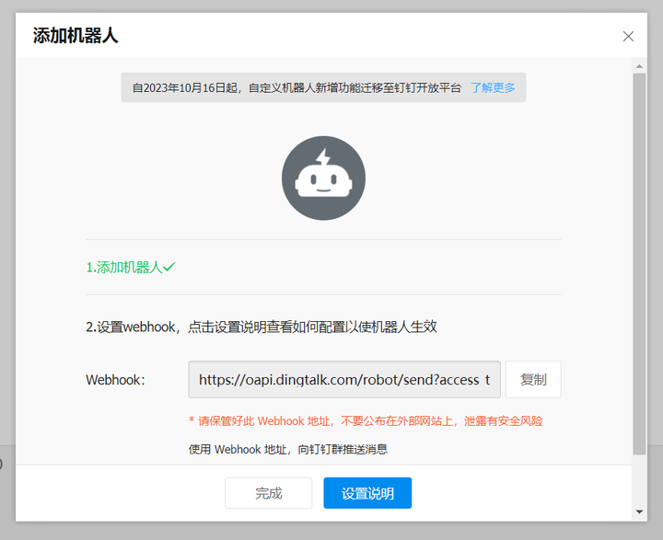Click the dialog's vertical scrollbar thumb
Screen dimensions: 663x540
tap(639, 264)
